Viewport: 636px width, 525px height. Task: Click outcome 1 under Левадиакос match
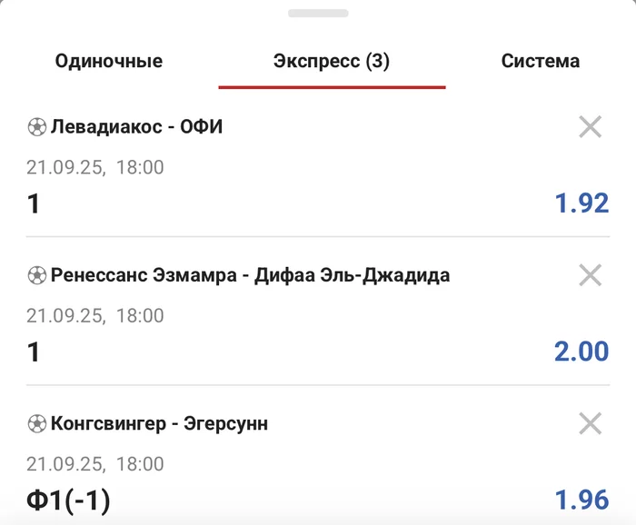34,203
